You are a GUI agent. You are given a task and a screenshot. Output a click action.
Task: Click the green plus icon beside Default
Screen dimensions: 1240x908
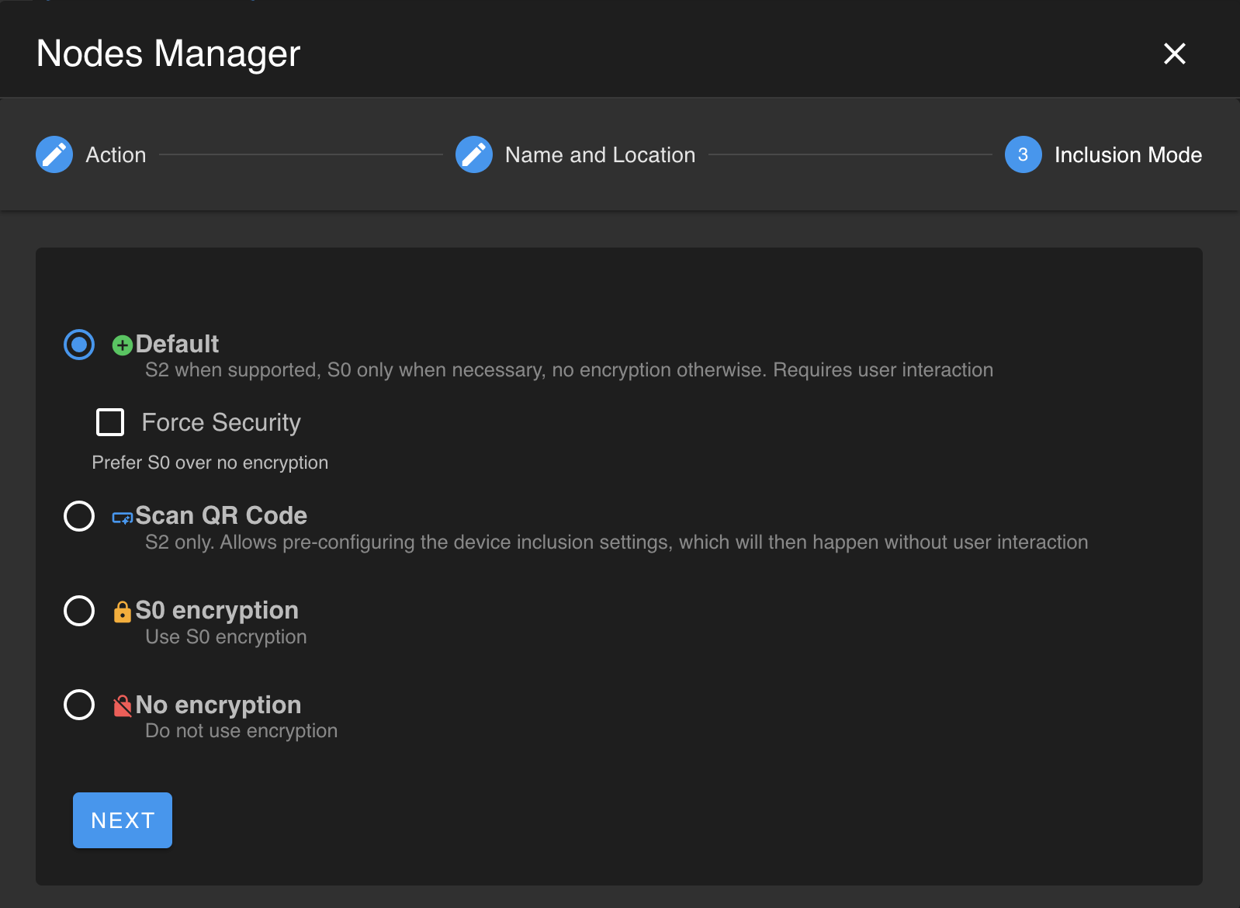coord(123,345)
